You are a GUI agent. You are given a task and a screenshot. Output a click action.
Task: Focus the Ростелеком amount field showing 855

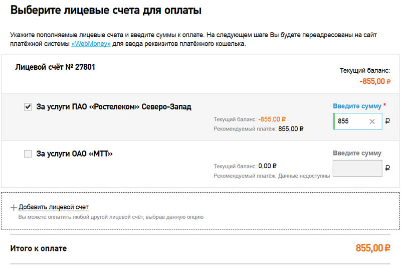pos(357,121)
